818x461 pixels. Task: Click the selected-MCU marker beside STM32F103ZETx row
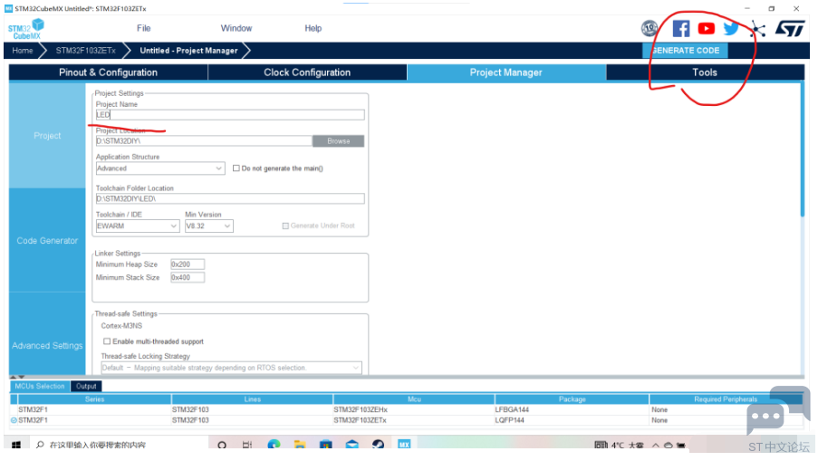point(14,420)
